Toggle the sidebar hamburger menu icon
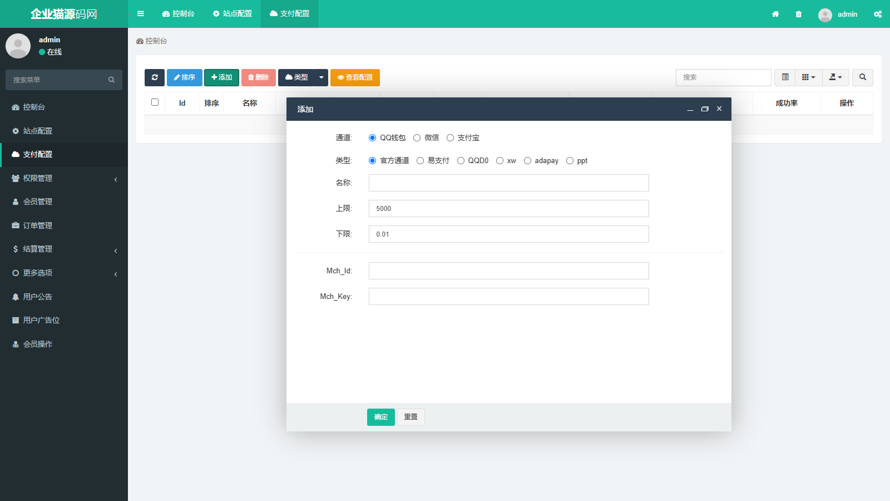 pyautogui.click(x=141, y=14)
